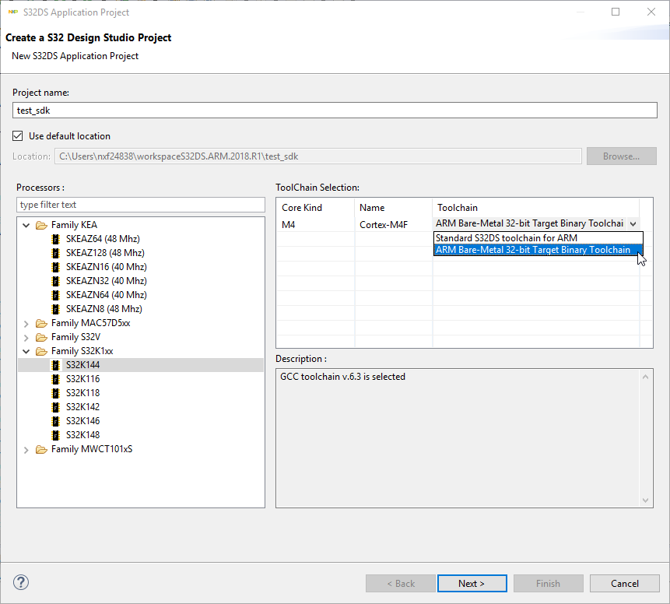The image size is (670, 604).
Task: Click the Core Kind column header
Action: click(x=315, y=208)
